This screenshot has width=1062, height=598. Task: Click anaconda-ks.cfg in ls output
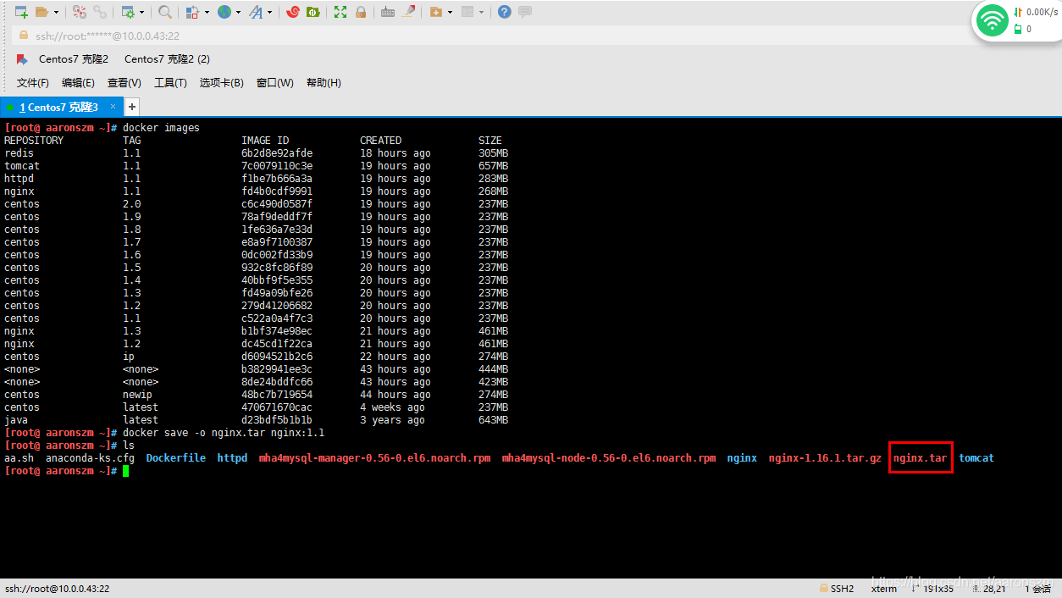coord(90,458)
